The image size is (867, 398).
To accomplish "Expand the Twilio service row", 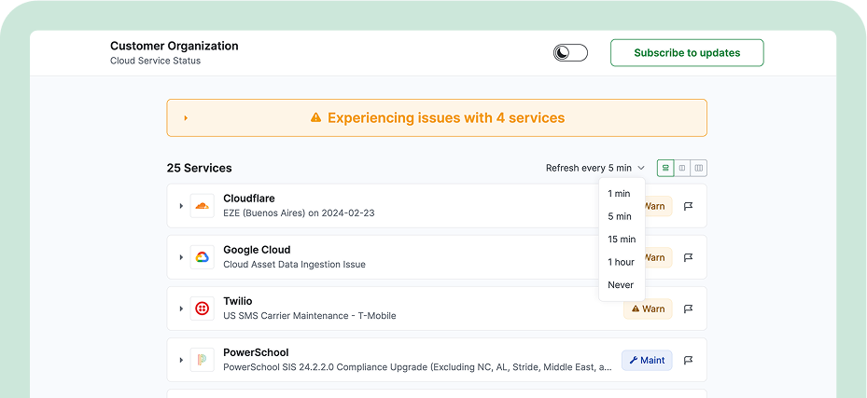I will 181,309.
